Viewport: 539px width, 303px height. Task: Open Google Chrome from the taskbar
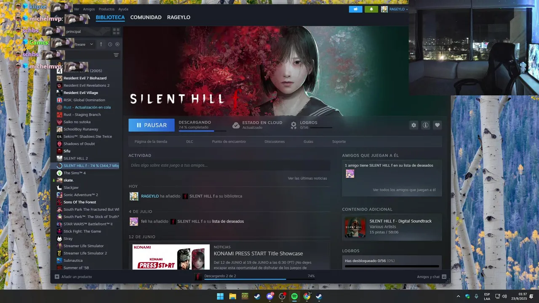307,296
